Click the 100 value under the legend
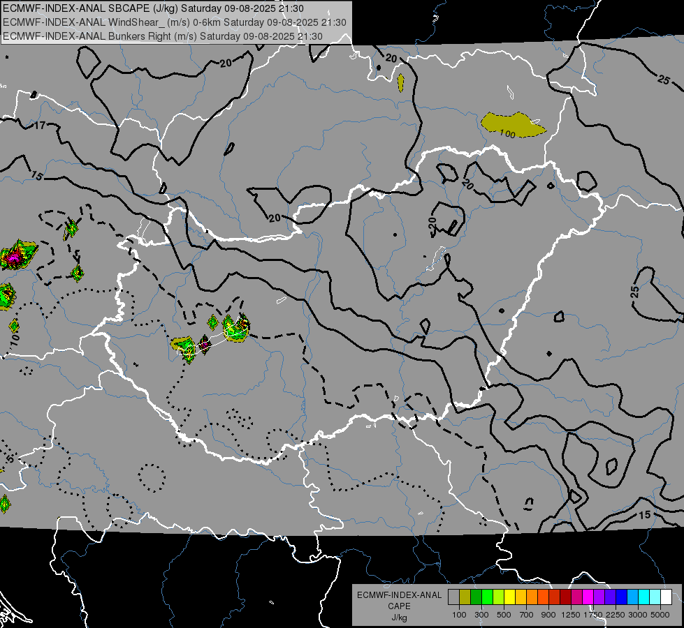Image resolution: width=684 pixels, height=628 pixels. pyautogui.click(x=459, y=615)
